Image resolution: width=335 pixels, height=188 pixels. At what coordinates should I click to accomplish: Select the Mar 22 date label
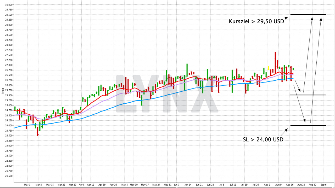point(61,185)
